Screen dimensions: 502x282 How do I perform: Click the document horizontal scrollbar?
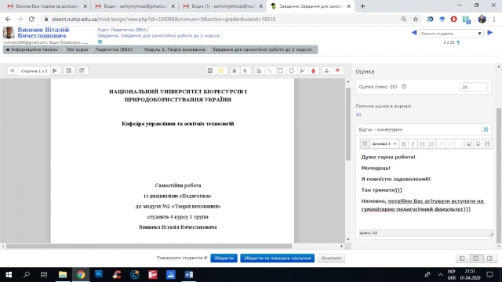(149, 246)
